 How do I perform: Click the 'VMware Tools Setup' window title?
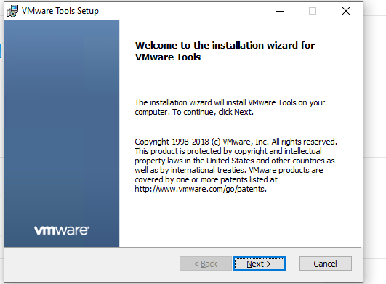(x=60, y=11)
